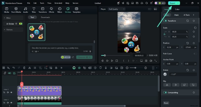Click the Export button

[x=174, y=3]
